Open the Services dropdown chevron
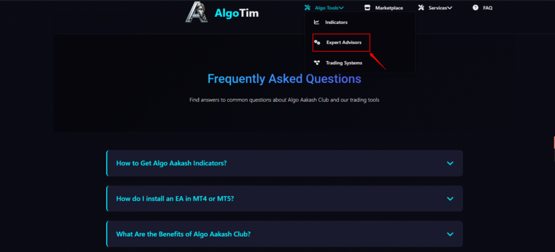The width and height of the screenshot is (555, 252). (449, 8)
